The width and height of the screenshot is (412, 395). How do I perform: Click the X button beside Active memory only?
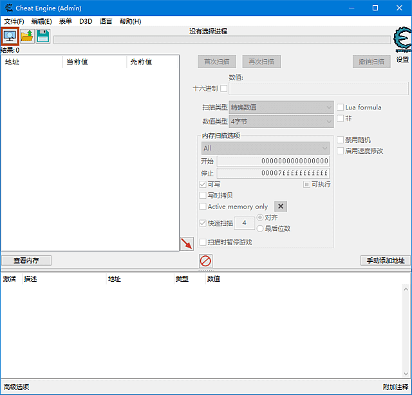pos(281,207)
